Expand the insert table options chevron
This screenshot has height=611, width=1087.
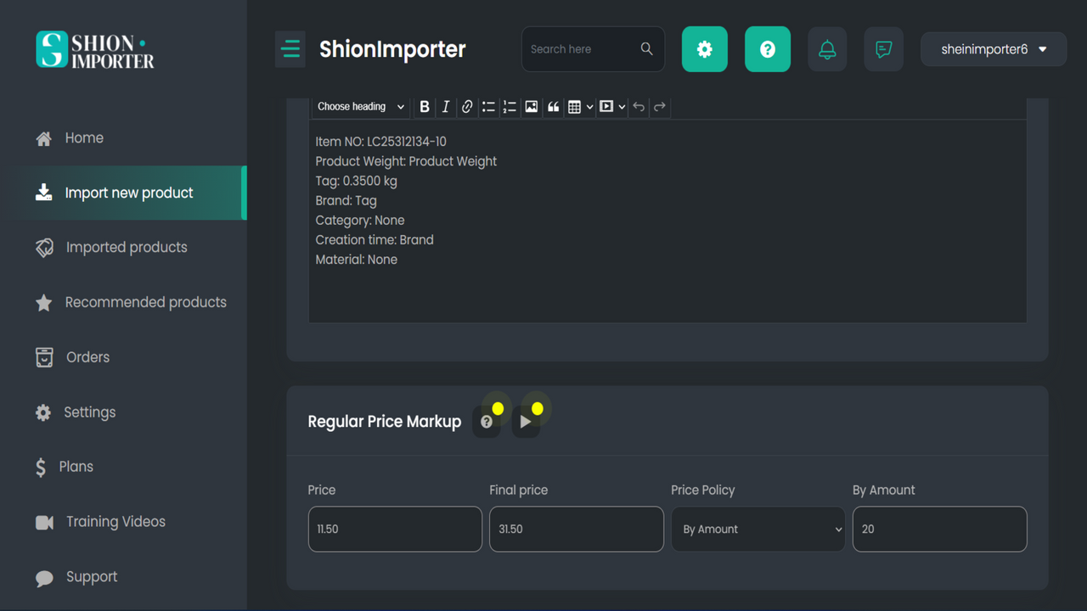589,106
